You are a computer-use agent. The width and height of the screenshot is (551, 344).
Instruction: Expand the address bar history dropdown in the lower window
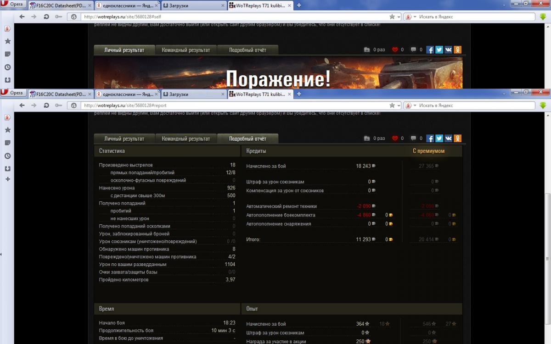pyautogui.click(x=399, y=105)
